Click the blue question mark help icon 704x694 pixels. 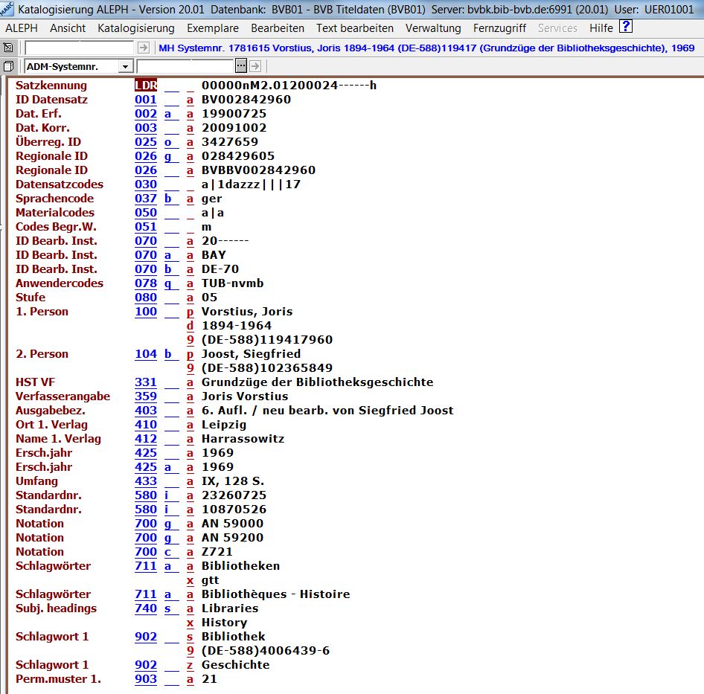click(626, 27)
